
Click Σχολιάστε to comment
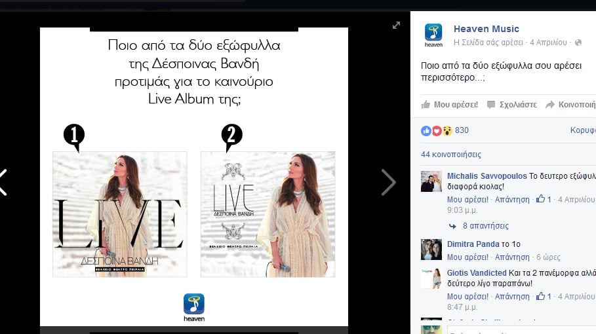pyautogui.click(x=512, y=105)
